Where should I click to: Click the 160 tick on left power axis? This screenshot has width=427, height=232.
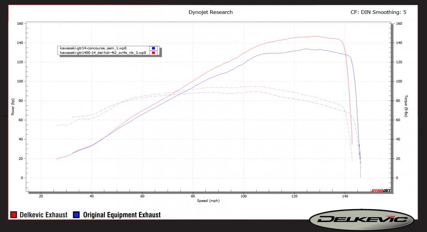tap(20, 23)
